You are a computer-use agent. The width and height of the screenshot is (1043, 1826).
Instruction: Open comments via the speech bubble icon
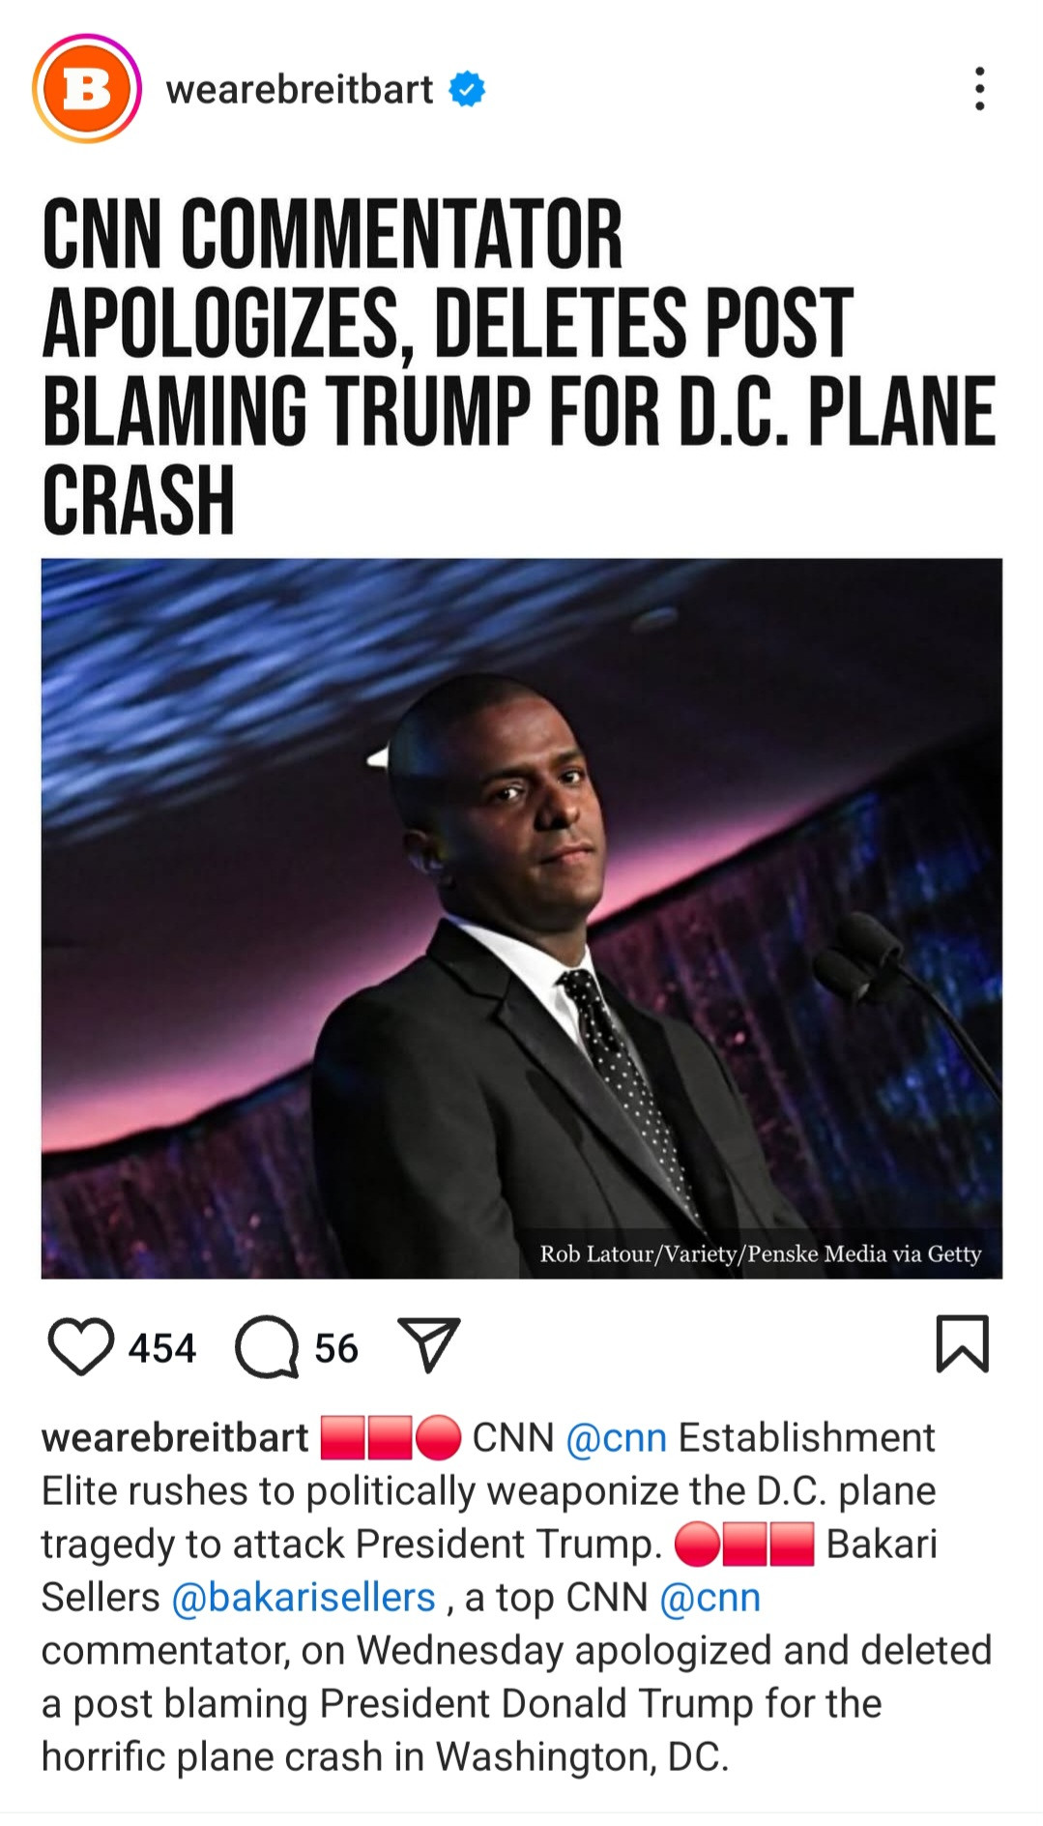point(267,1346)
